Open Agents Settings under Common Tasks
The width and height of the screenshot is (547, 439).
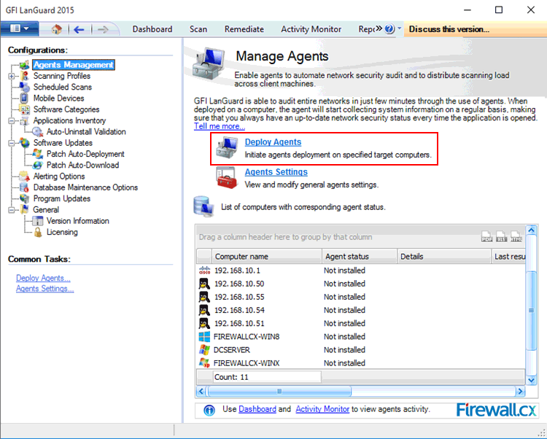[45, 289]
